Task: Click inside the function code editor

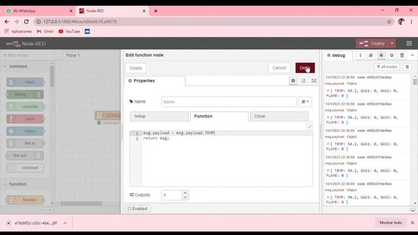Action: point(221,159)
